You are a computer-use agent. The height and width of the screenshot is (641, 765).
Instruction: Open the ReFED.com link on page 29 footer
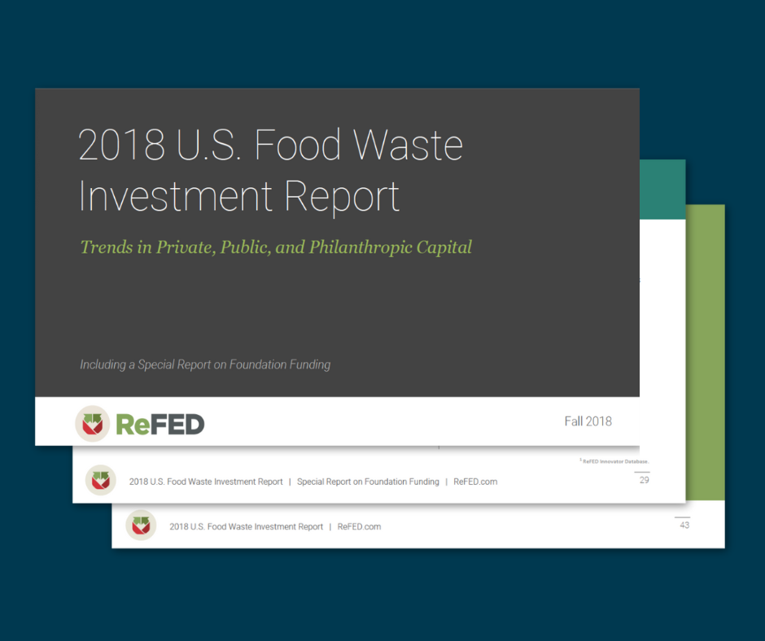[475, 482]
